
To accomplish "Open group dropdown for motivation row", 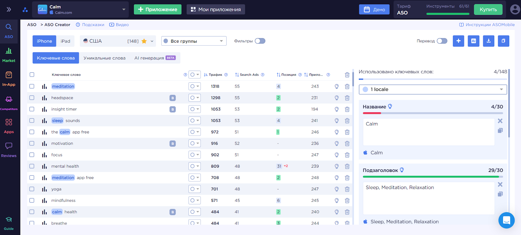I will tap(194, 144).
